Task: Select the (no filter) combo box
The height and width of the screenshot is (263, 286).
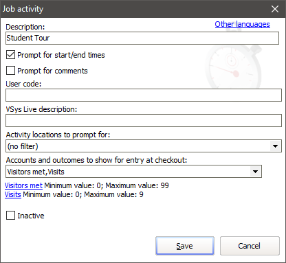Action: tap(144, 146)
